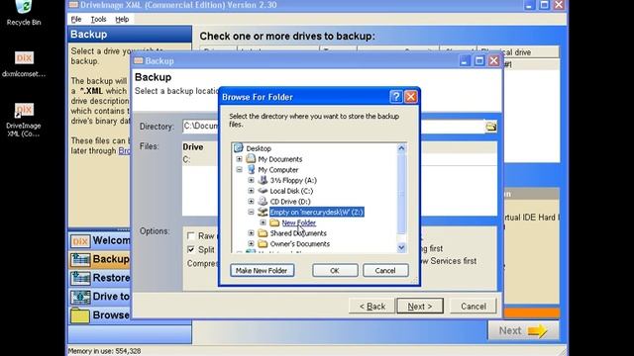Screen dimensions: 634x356
Task: Click the Directory path input field
Action: [333, 127]
